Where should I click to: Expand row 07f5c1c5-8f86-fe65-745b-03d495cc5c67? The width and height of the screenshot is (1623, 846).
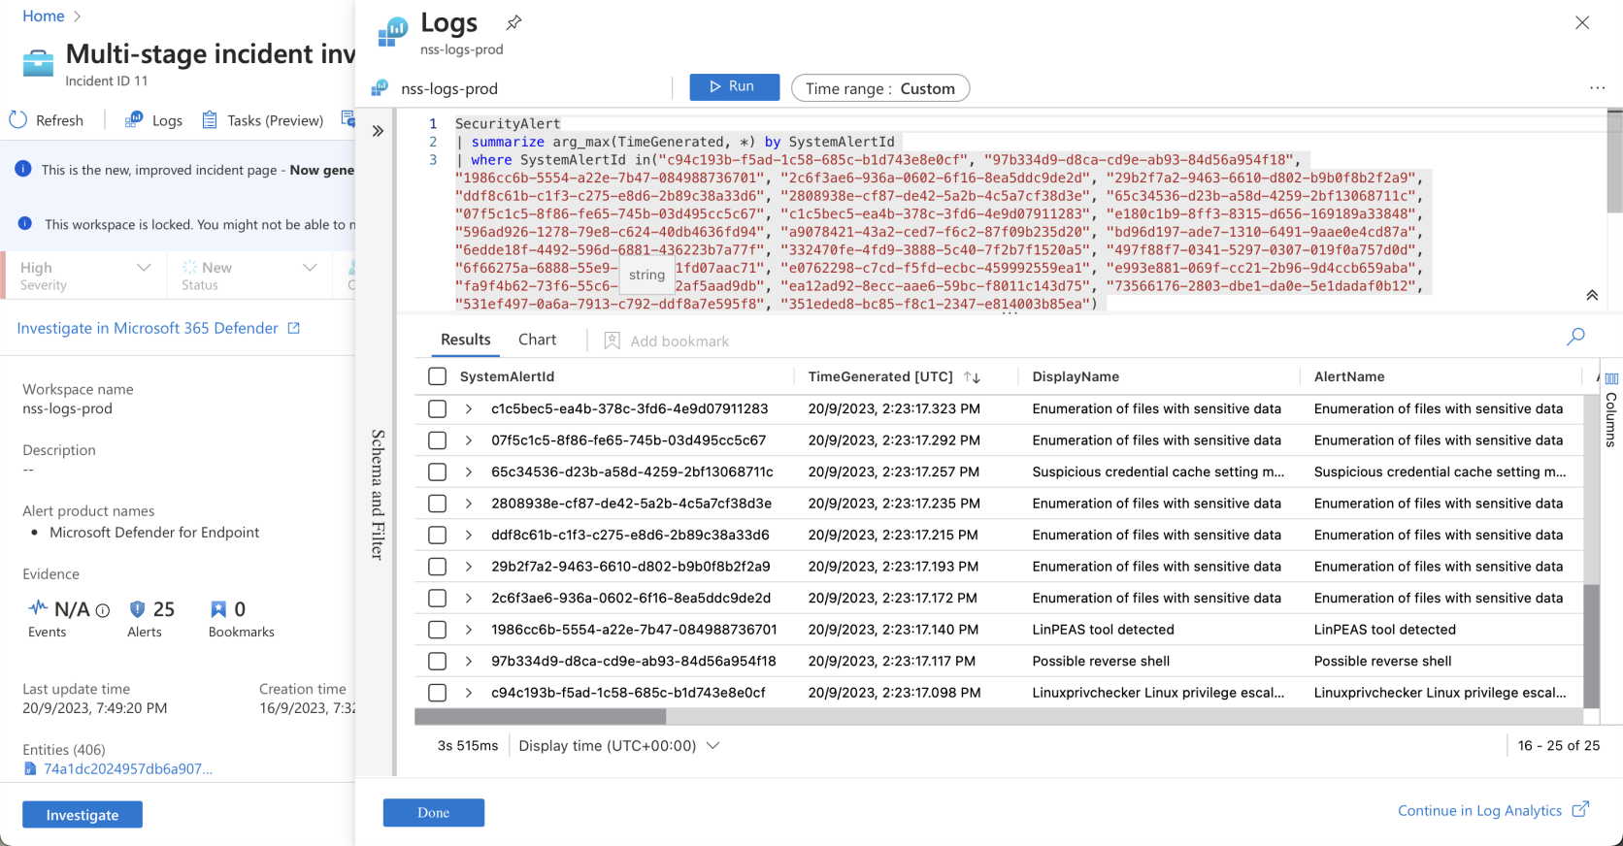[x=469, y=440]
